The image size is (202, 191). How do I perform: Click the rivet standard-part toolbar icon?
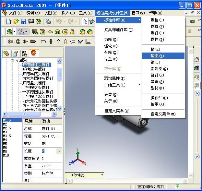click(x=73, y=42)
